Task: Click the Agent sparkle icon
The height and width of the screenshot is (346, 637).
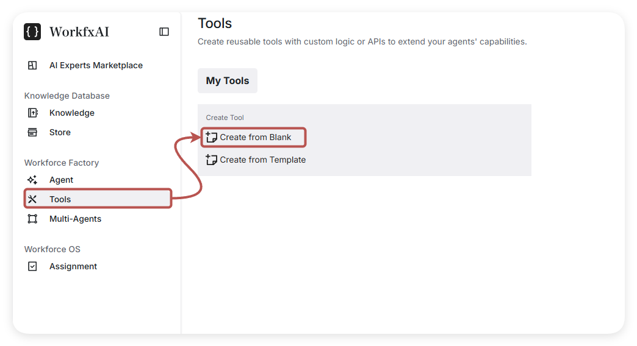Action: (33, 180)
